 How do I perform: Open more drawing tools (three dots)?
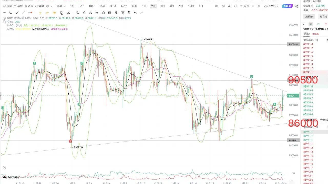pos(30,13)
